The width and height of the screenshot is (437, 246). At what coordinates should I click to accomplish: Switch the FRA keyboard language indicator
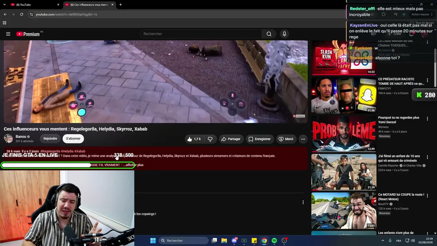[399, 241]
